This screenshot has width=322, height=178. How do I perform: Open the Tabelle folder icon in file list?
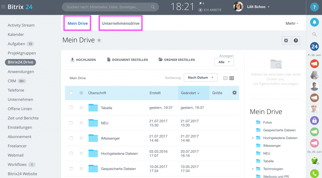tap(93, 108)
